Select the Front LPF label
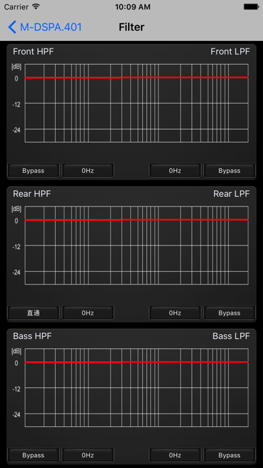The width and height of the screenshot is (263, 468). [230, 51]
